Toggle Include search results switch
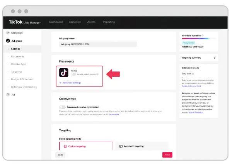Image resolution: width=232 pixels, height=166 pixels. tap(74, 74)
